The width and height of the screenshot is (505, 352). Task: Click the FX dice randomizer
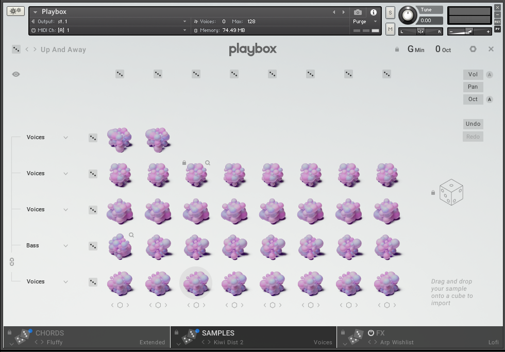(x=356, y=337)
